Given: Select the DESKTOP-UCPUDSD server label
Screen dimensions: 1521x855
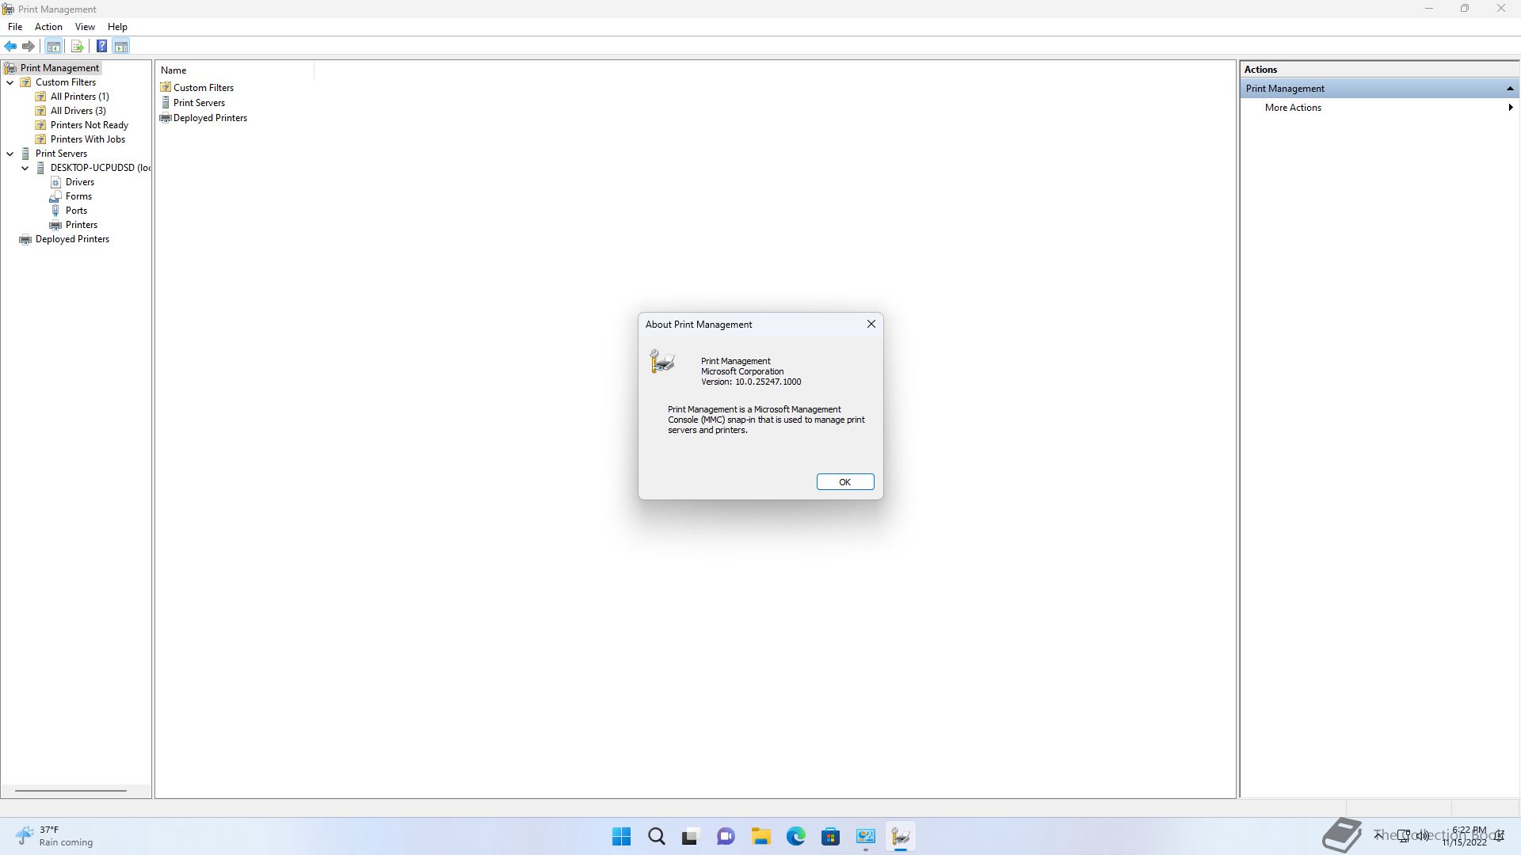Looking at the screenshot, I should (x=100, y=168).
